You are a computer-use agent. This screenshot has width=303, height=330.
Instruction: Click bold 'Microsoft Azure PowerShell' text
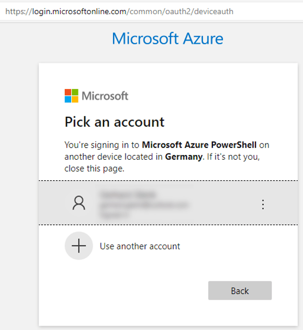click(199, 145)
